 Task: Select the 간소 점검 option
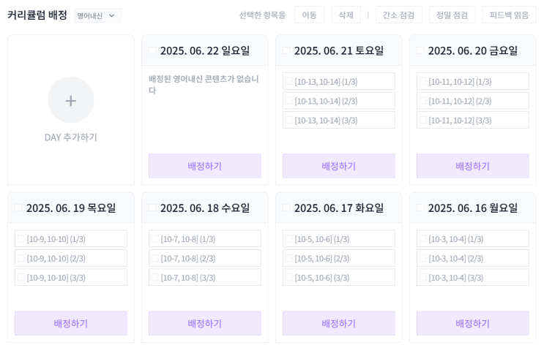click(x=398, y=15)
